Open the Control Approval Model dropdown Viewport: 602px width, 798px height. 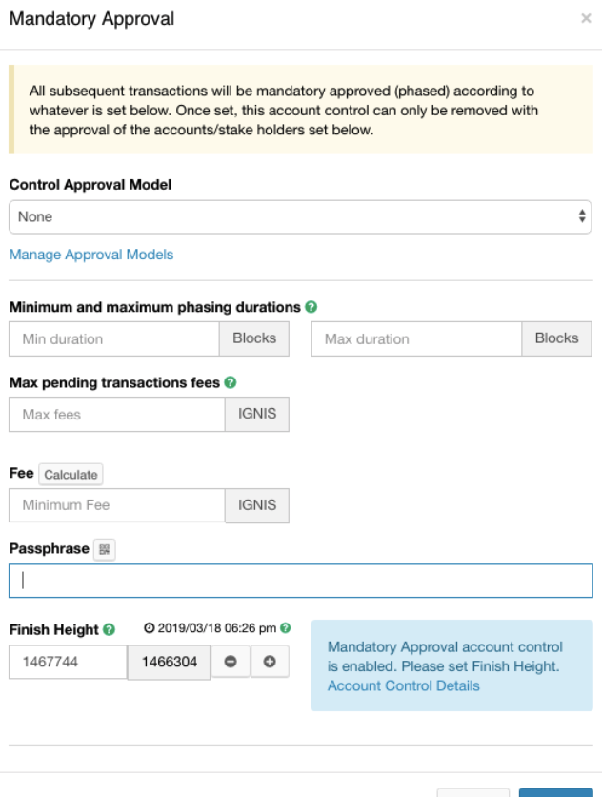tap(299, 216)
